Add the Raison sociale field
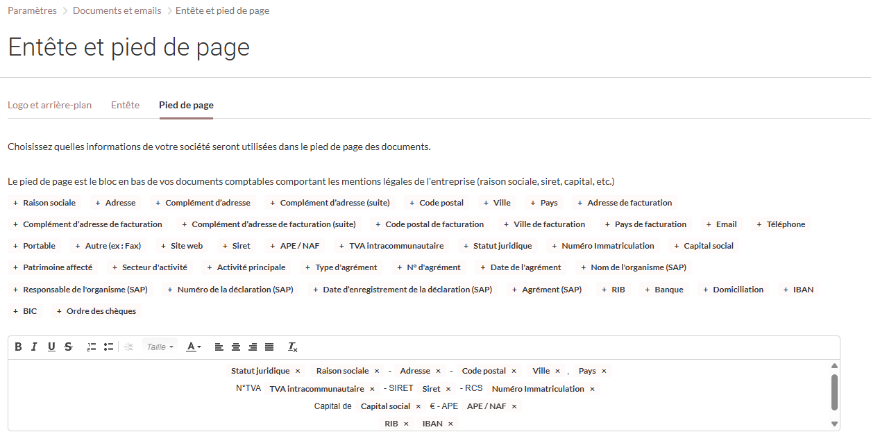Image resolution: width=871 pixels, height=441 pixels. point(44,203)
